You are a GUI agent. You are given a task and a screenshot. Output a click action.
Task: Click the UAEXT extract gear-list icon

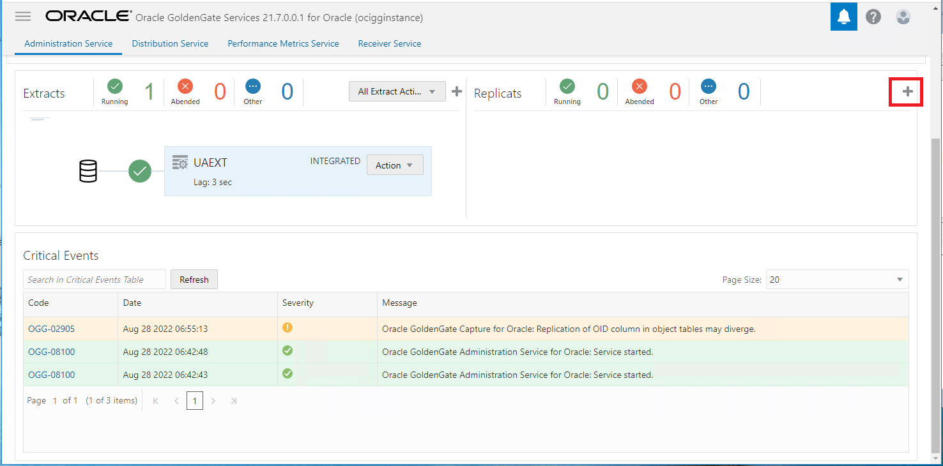pos(180,163)
